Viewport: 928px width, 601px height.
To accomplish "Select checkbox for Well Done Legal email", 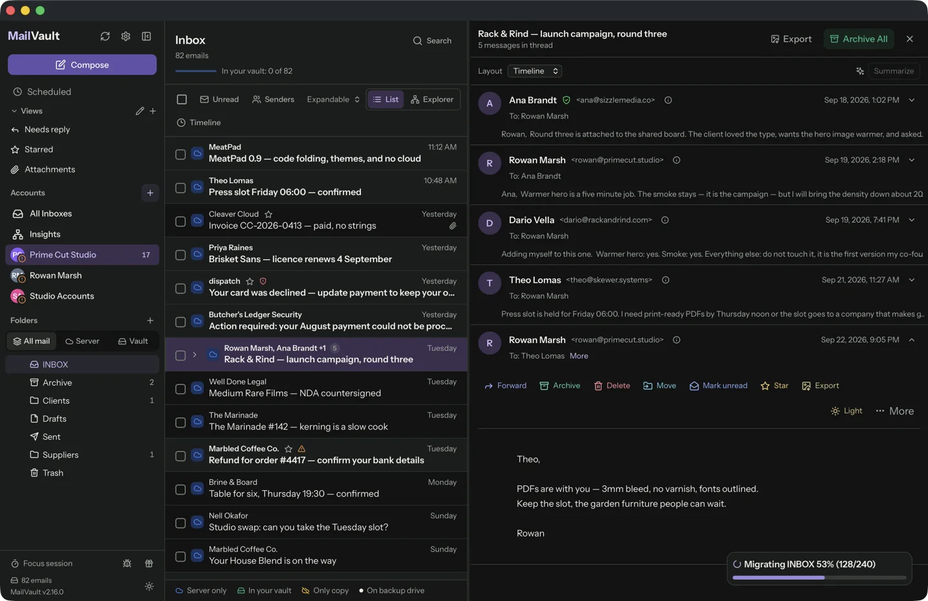I will [180, 389].
